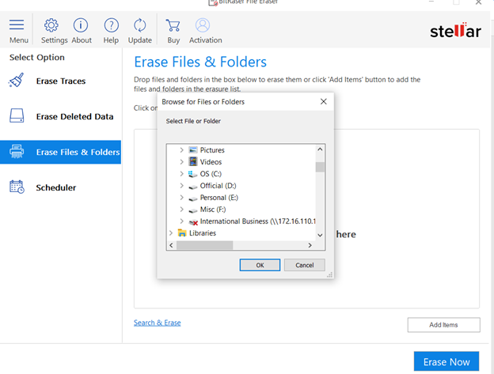Screen dimensions: 494x374
Task: Click the Add Items button
Action: [443, 325]
